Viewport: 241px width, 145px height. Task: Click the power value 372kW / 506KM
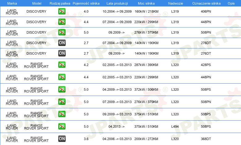click(146, 89)
